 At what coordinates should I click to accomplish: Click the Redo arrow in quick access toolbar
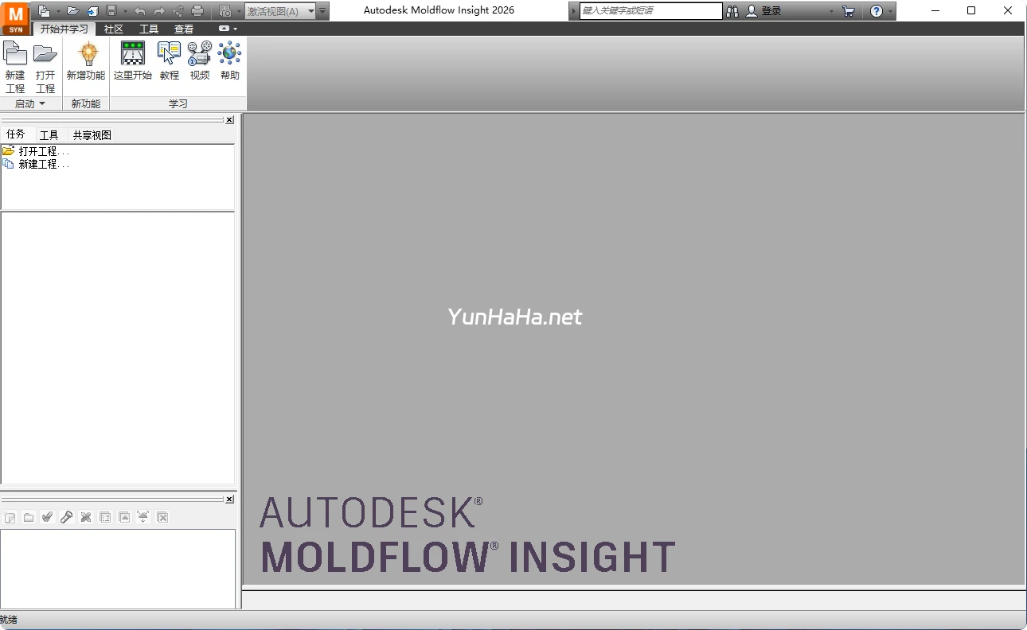[159, 11]
